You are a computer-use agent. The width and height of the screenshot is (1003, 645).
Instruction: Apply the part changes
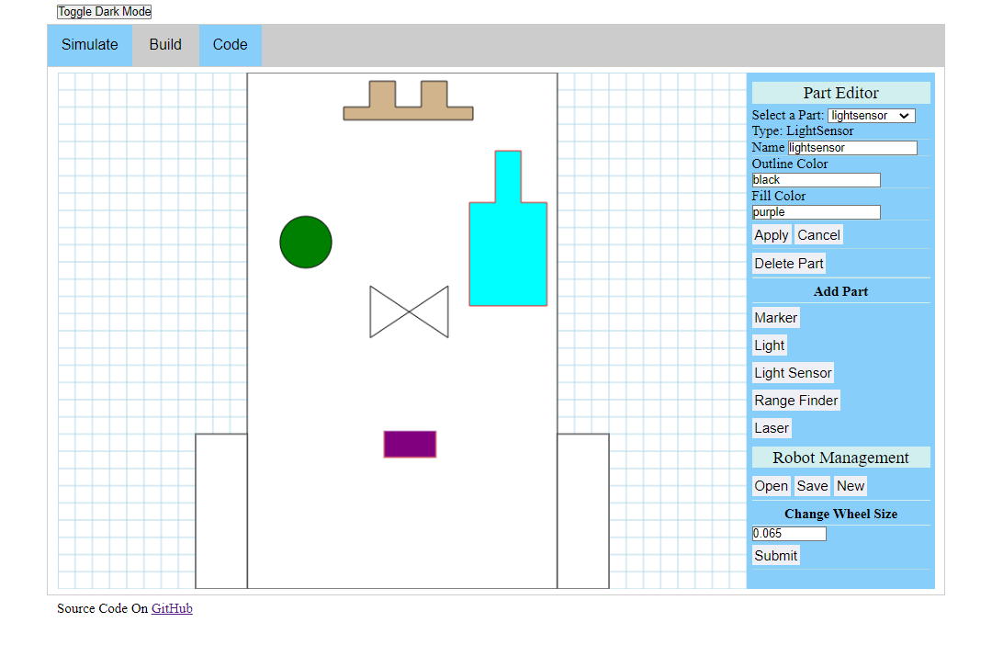pyautogui.click(x=772, y=235)
